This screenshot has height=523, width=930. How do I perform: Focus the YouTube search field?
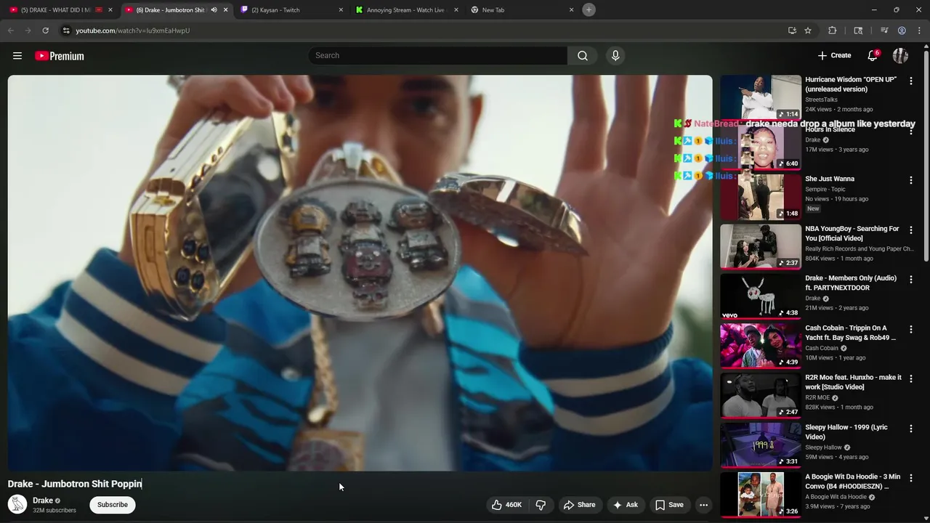pos(438,56)
